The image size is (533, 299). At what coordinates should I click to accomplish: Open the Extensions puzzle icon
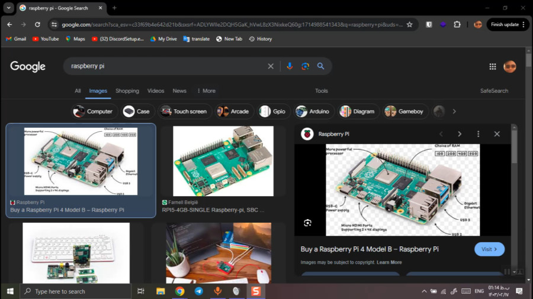pos(457,24)
